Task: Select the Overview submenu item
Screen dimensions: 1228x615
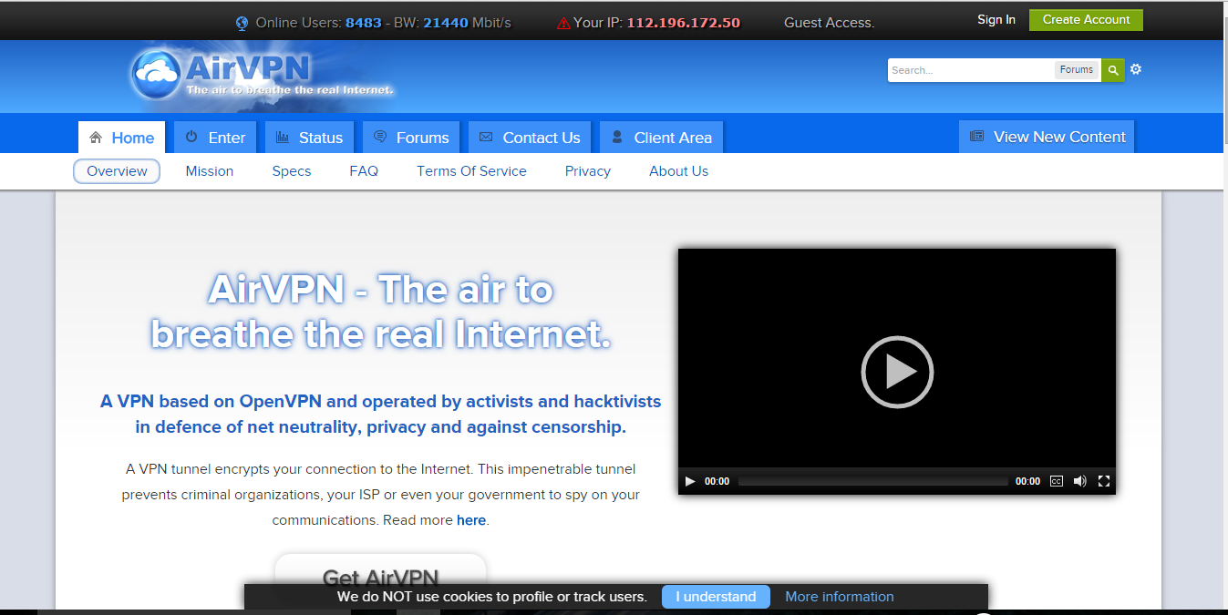Action: tap(117, 171)
